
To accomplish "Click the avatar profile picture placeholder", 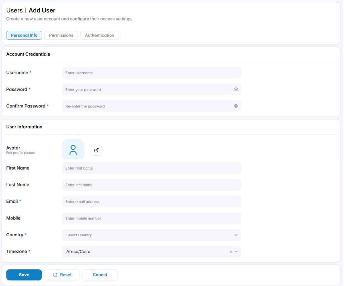I will pos(73,149).
